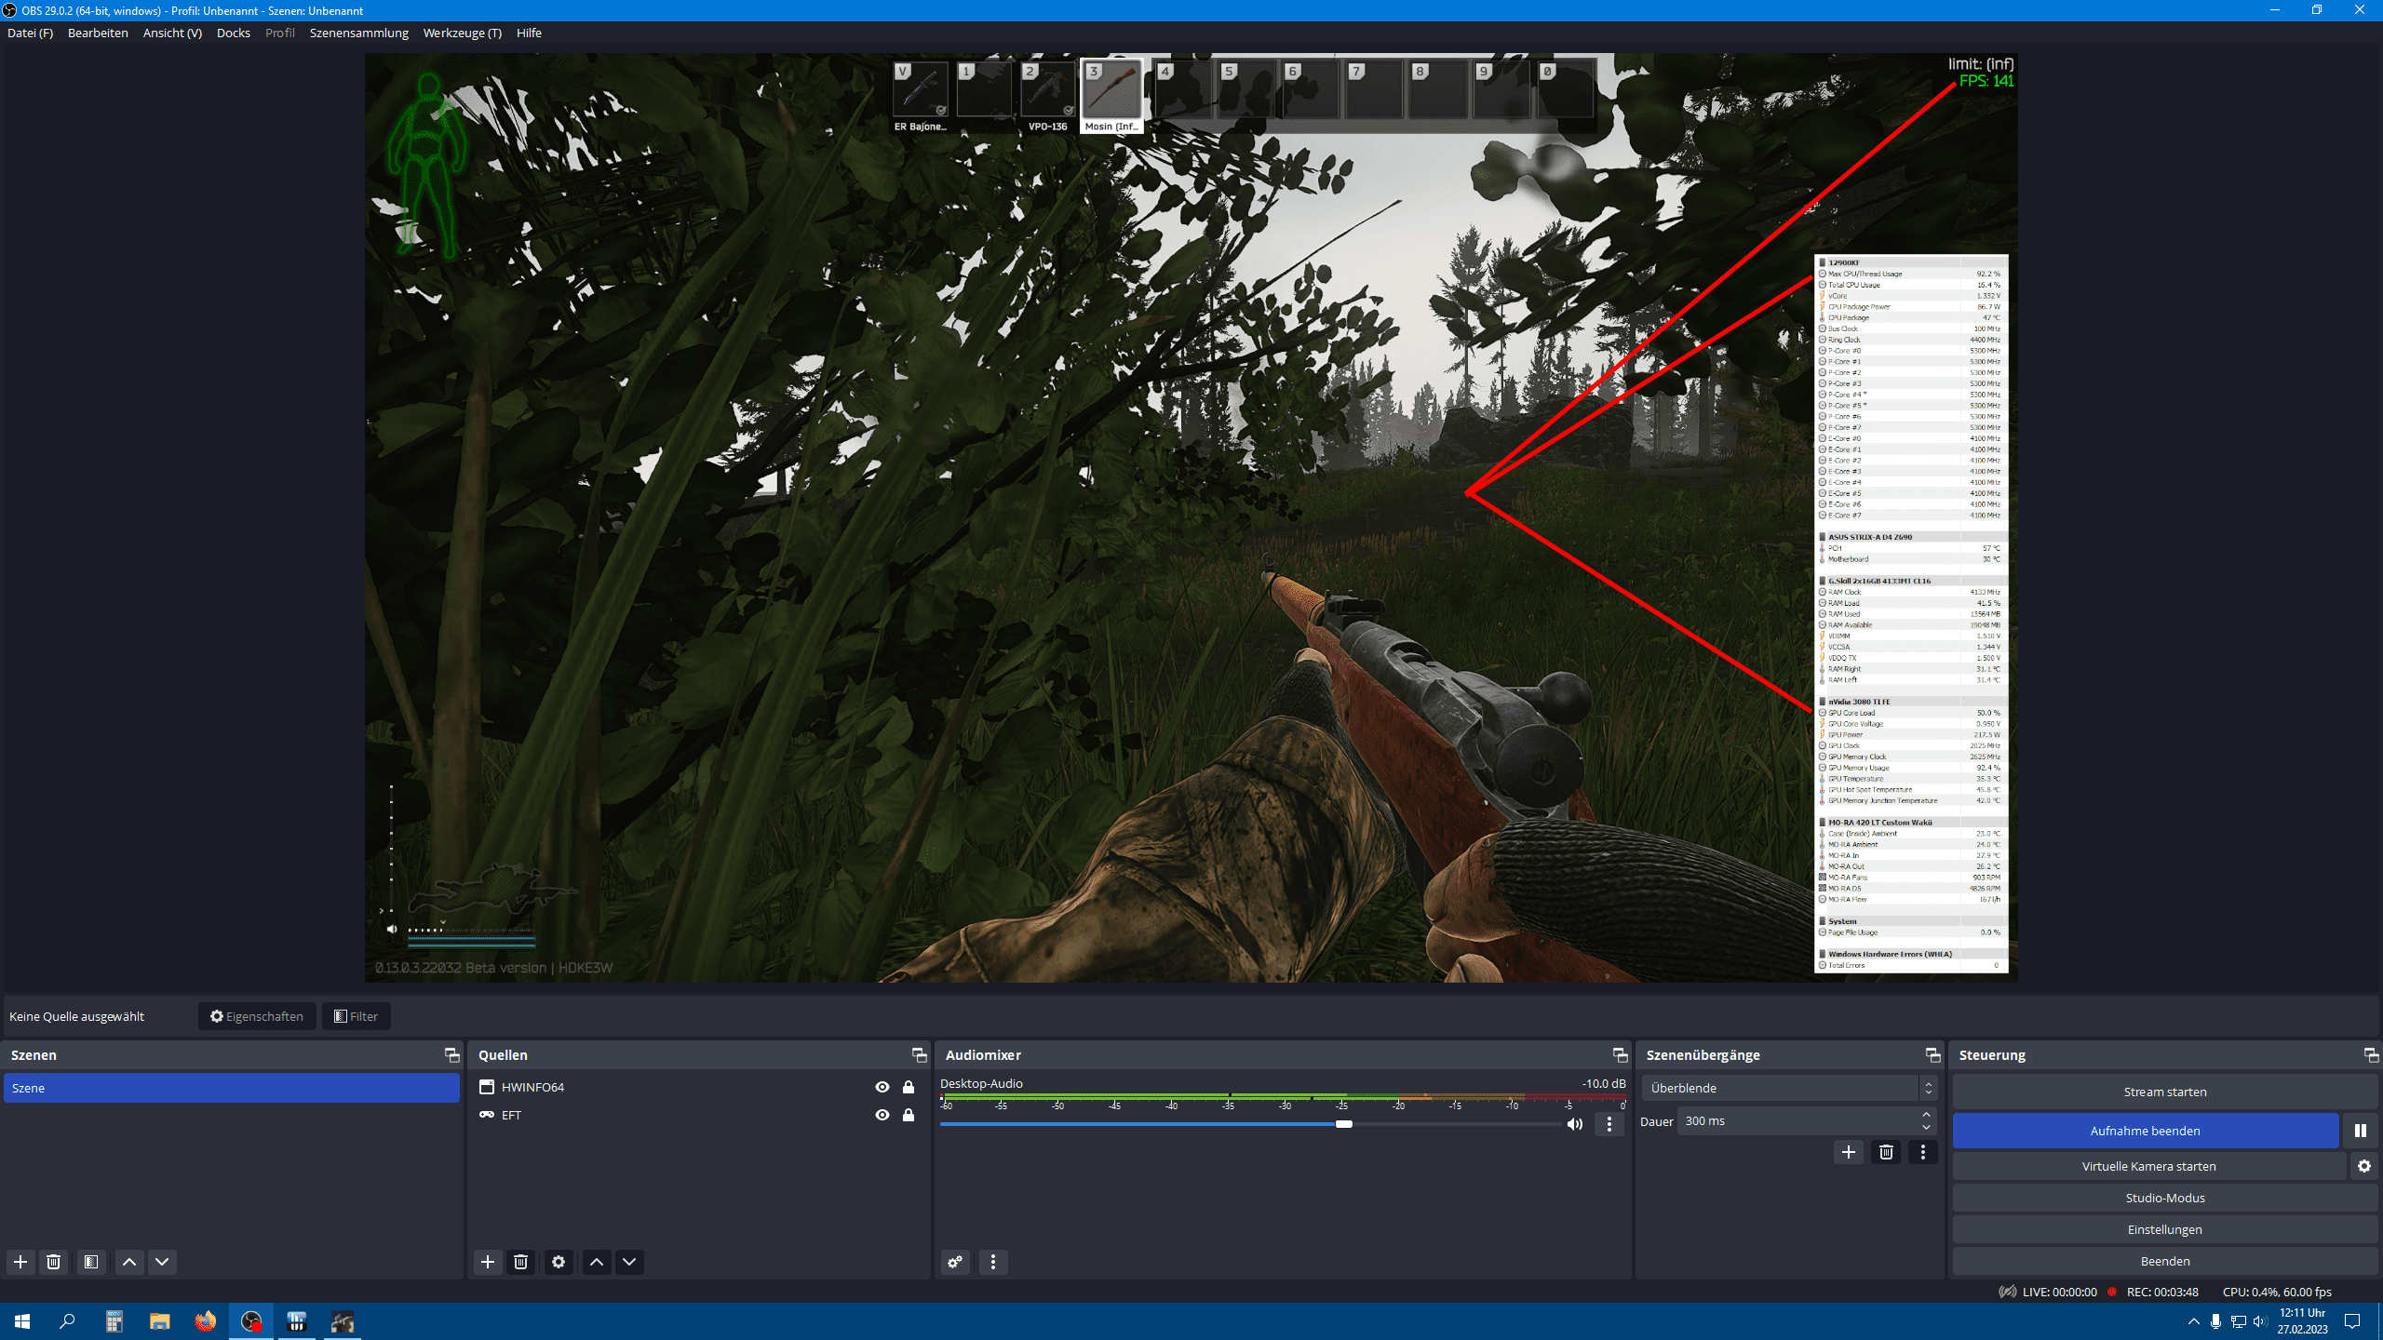Enable Studio-Modus
This screenshot has height=1340, width=2383.
pyautogui.click(x=2165, y=1198)
